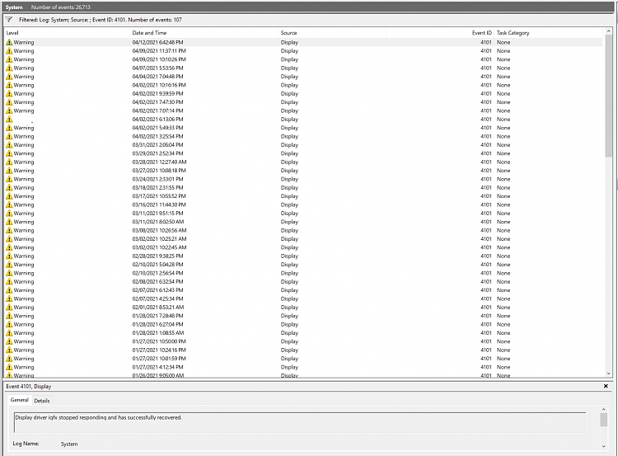Sort by the Event ID column header
Image resolution: width=618 pixels, height=456 pixels.
click(440, 33)
